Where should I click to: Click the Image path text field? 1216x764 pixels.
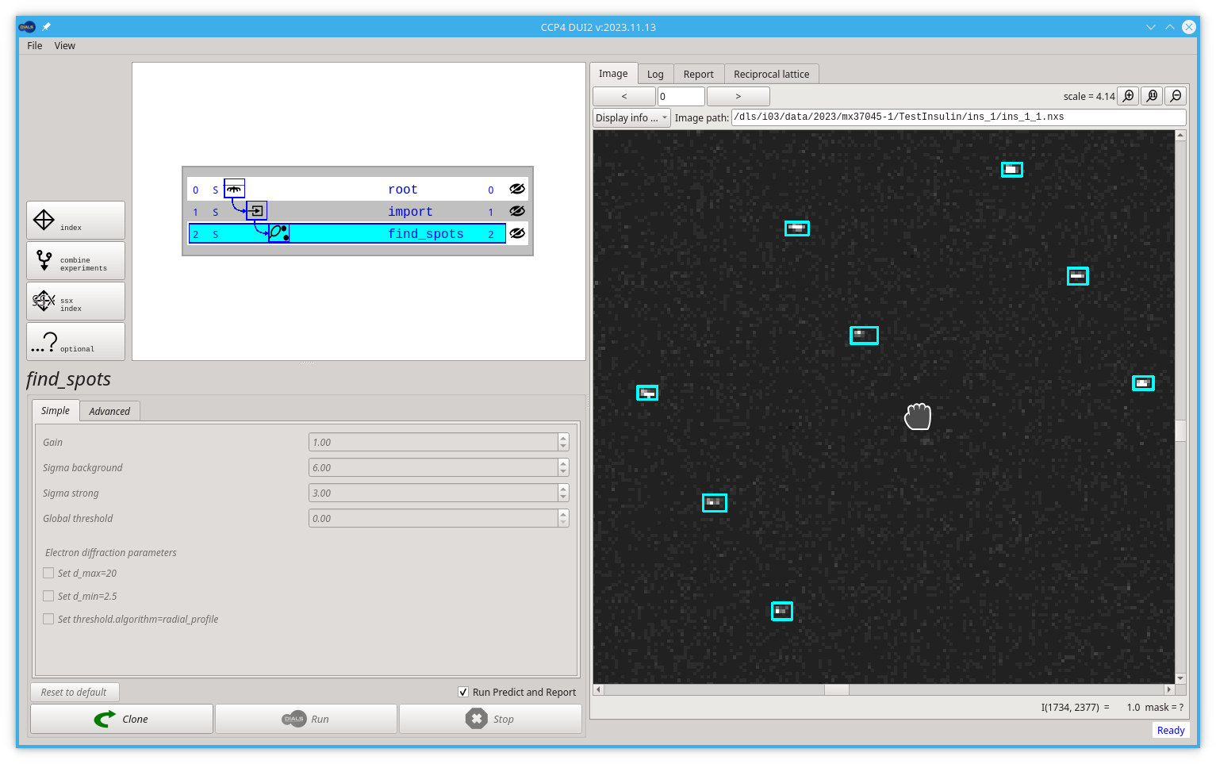pyautogui.click(x=959, y=117)
